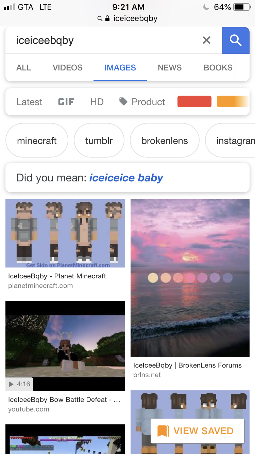The image size is (255, 454).
Task: Filter images by orange color swatch
Action: tap(233, 101)
